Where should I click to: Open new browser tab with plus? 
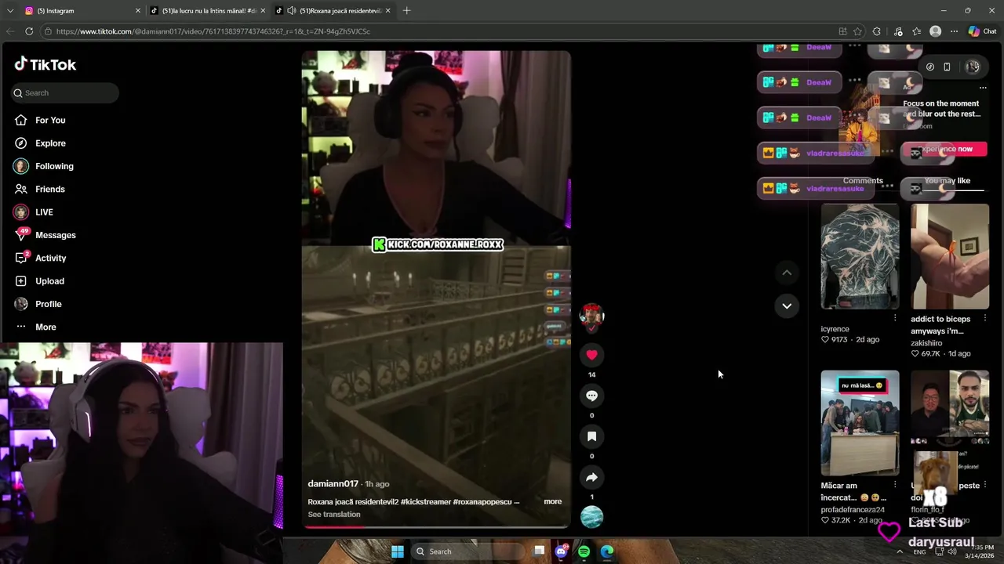point(406,11)
